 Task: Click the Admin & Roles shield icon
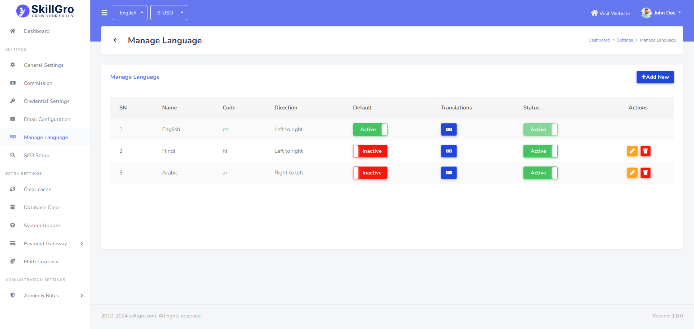(13, 295)
